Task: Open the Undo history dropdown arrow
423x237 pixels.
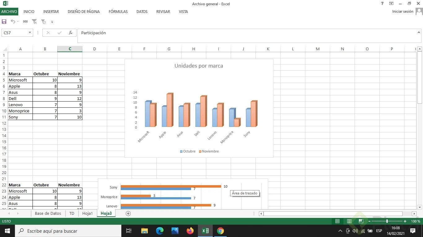Action: (18, 22)
